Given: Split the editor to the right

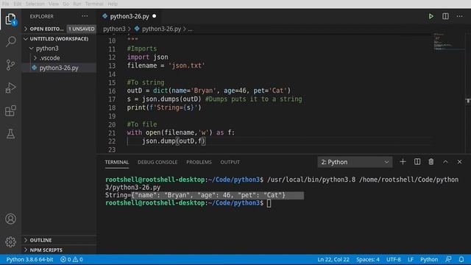Looking at the screenshot, I should [445, 16].
